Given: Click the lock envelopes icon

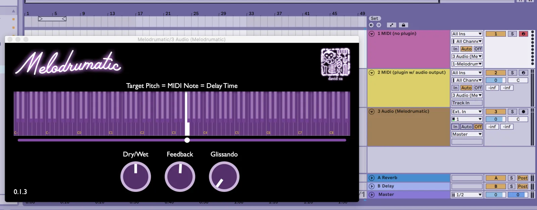Looking at the screenshot, I should click(x=403, y=25).
